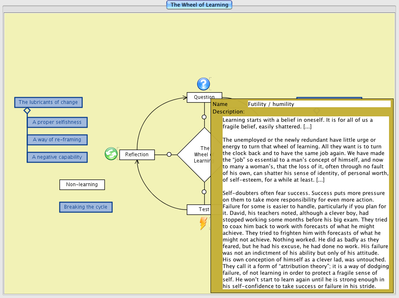Click the diamond connector under lubricants of change
399x298 pixels.
point(27,111)
